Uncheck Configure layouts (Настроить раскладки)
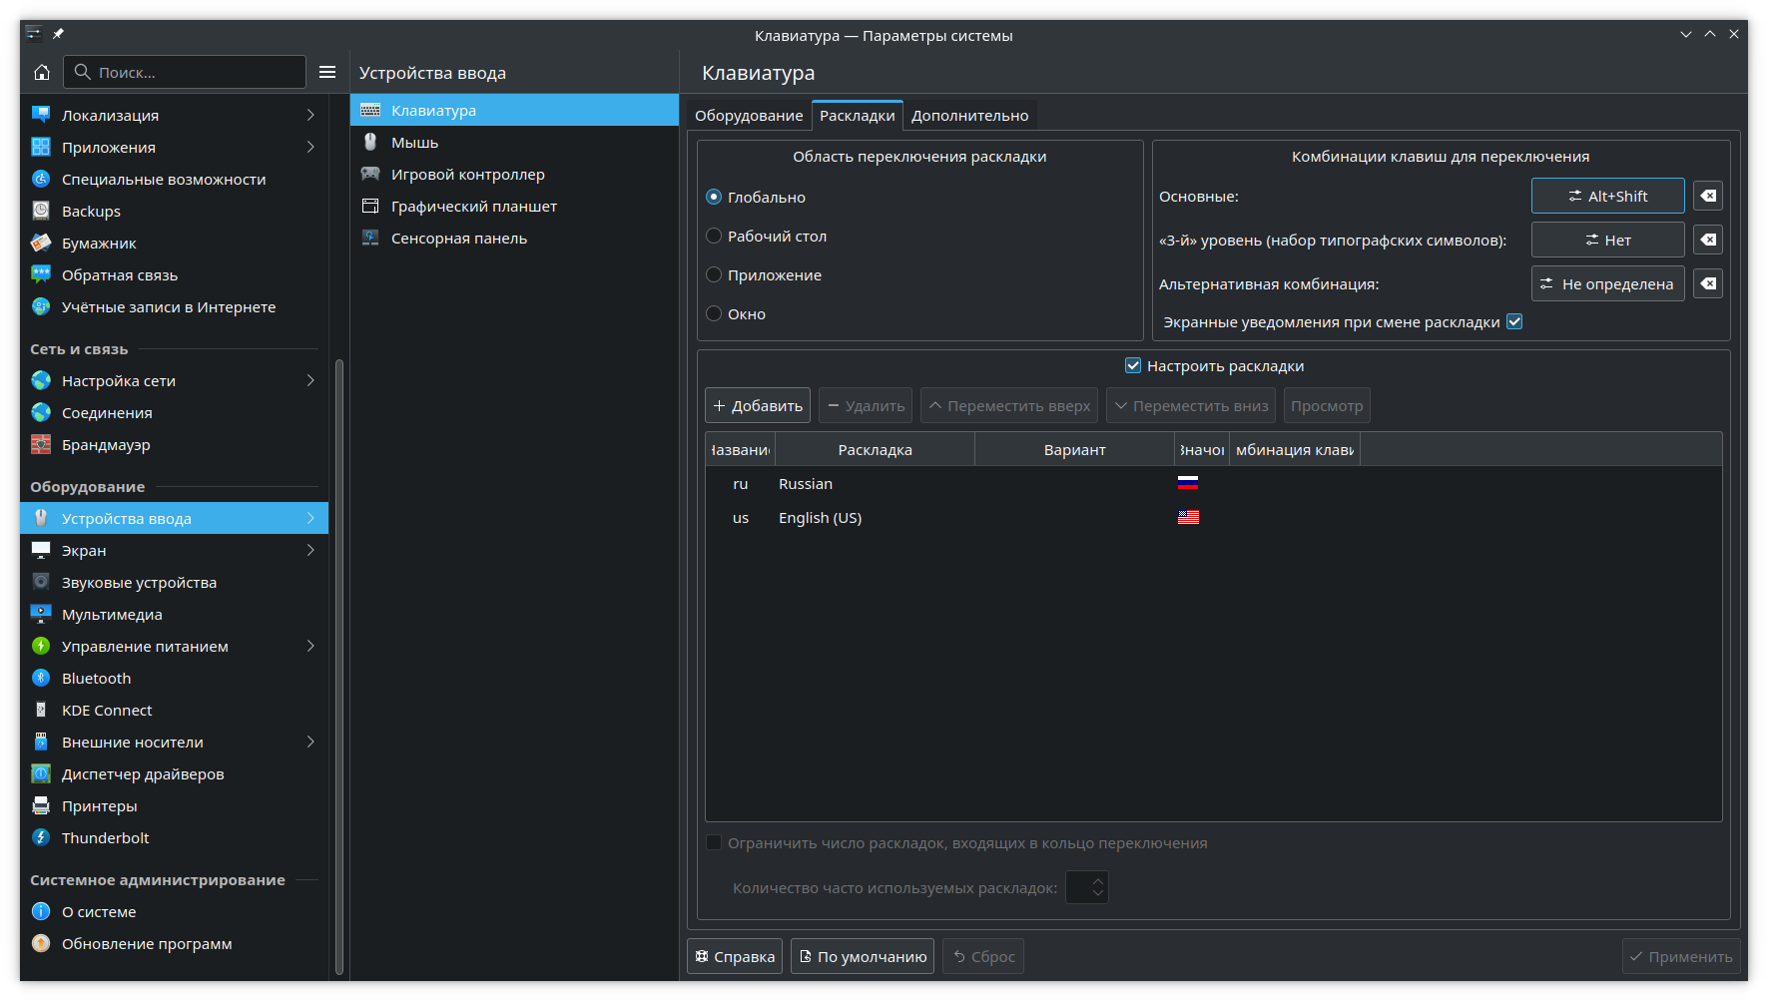The width and height of the screenshot is (1768, 1001). click(1133, 365)
